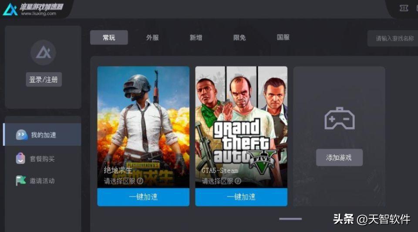Click the 套餐购买 shopping bag icon
418x232 pixels.
(20, 158)
